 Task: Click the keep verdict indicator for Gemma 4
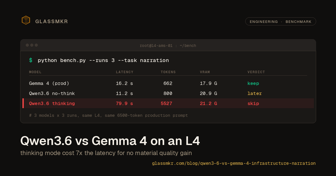253,83
